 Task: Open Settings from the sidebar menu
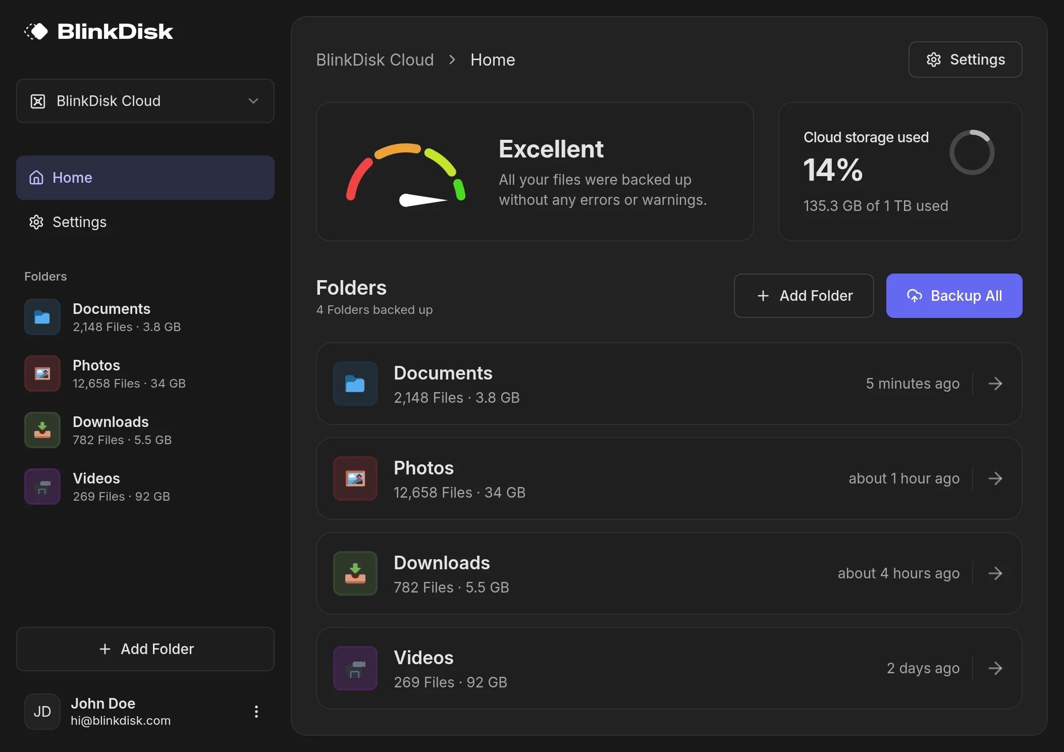pos(79,222)
